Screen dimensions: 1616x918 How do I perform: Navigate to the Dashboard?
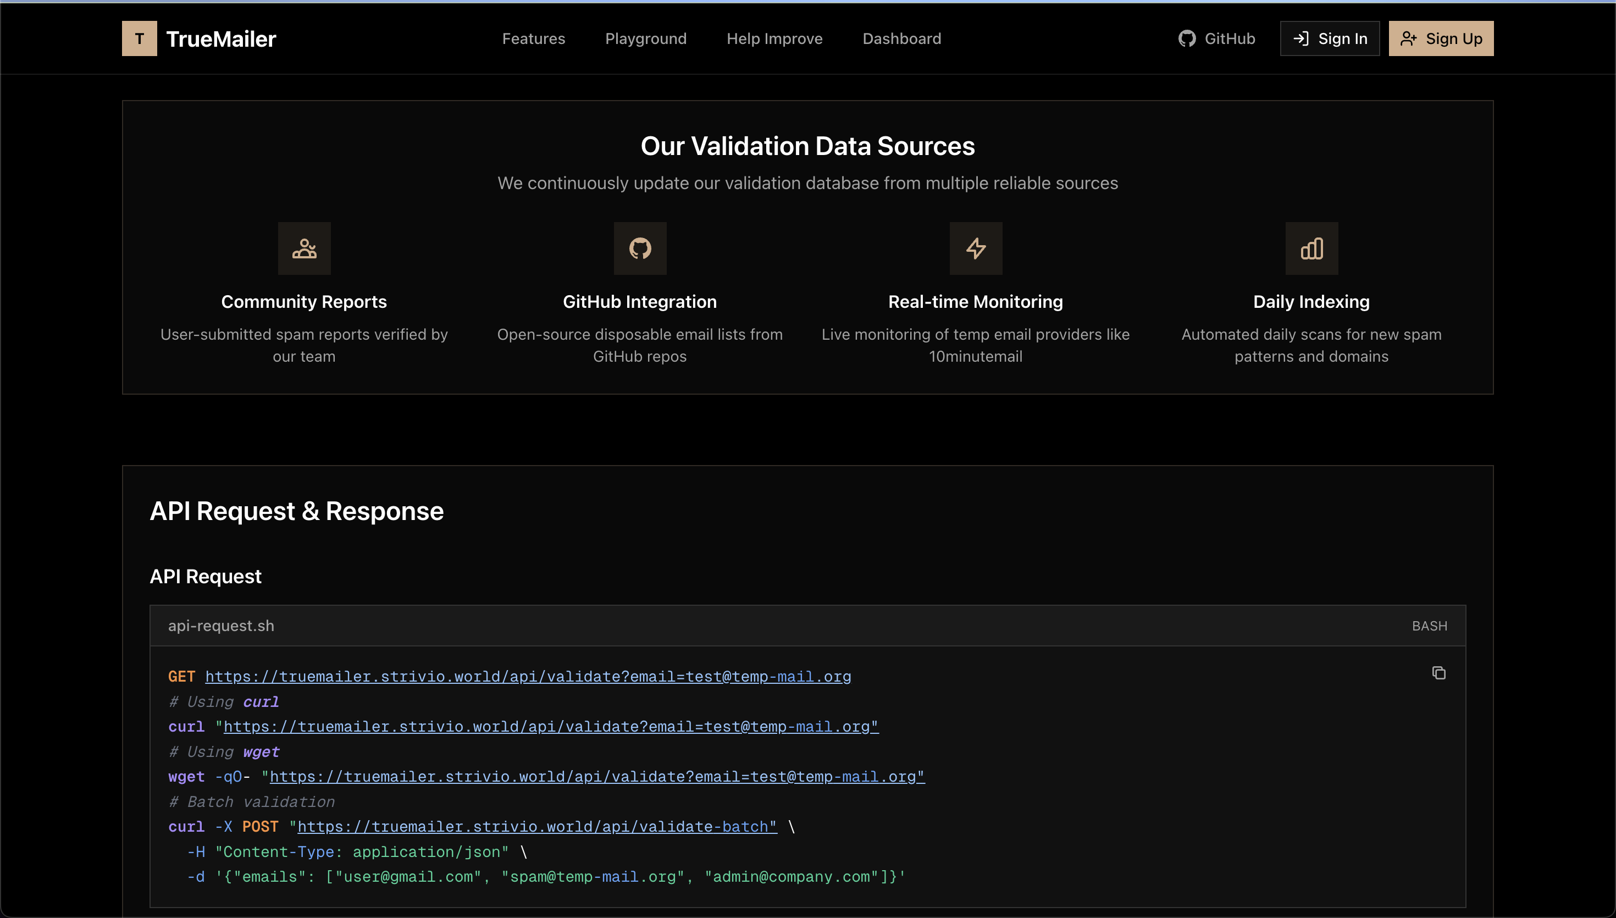click(x=901, y=38)
